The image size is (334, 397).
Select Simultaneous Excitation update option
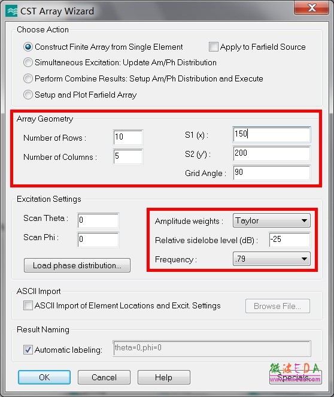[28, 62]
